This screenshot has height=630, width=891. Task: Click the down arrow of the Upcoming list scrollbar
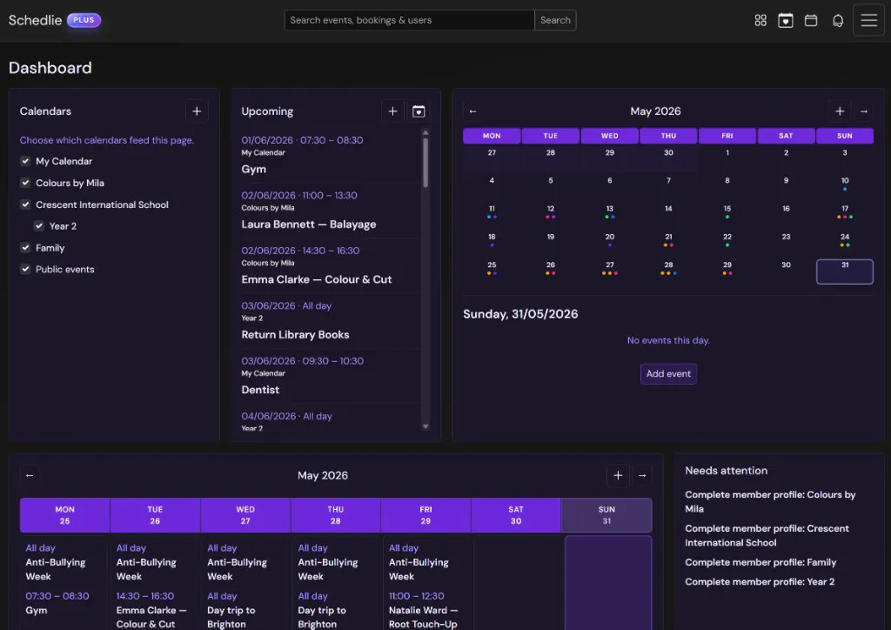(425, 426)
